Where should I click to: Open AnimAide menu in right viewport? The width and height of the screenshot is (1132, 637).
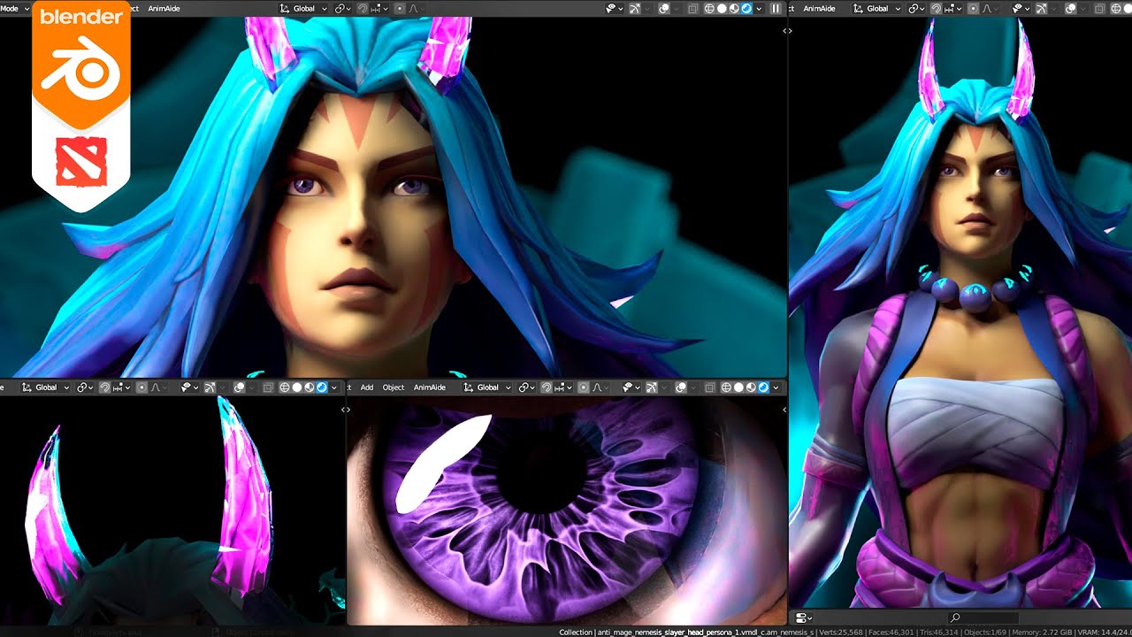coord(820,8)
